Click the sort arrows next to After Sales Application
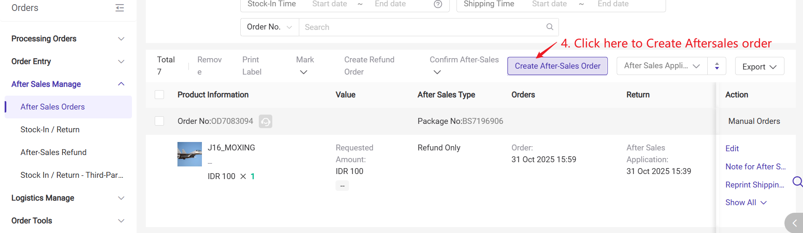 click(x=717, y=66)
